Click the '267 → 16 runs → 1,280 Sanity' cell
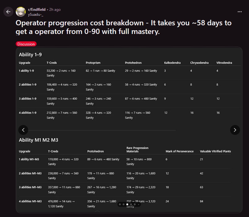The image size is (249, 217). (x=102, y=190)
